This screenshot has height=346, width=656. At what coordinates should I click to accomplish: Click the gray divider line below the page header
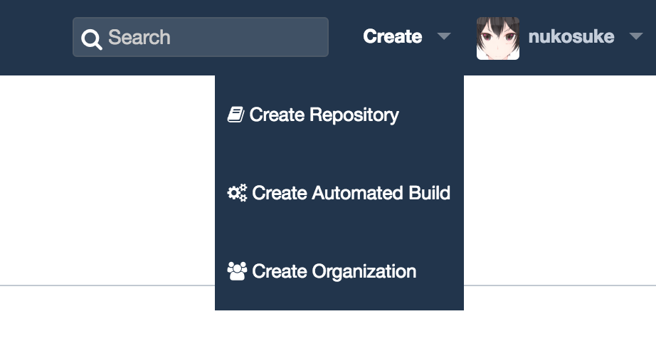pos(107,285)
